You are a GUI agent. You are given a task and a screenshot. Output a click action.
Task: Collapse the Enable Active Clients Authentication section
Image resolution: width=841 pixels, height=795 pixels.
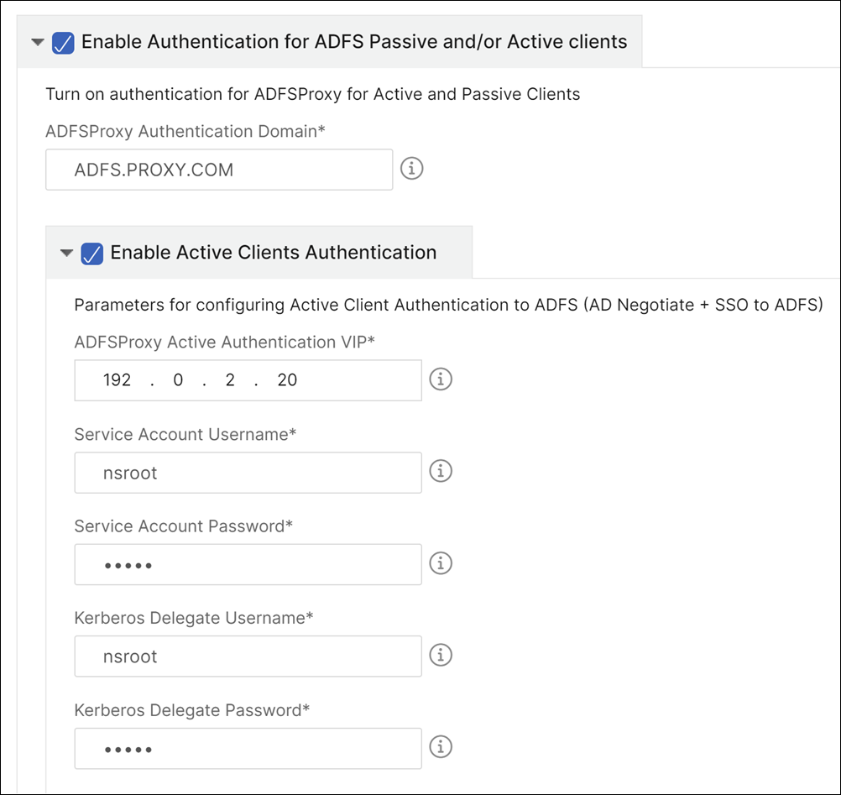[66, 253]
